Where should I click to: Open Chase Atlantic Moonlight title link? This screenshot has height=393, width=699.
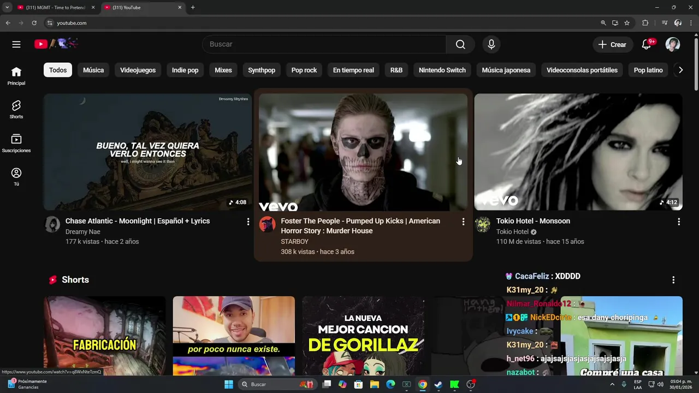click(138, 221)
